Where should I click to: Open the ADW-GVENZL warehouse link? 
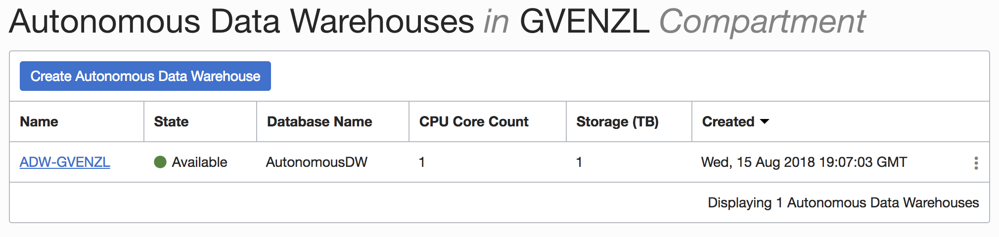coord(65,162)
